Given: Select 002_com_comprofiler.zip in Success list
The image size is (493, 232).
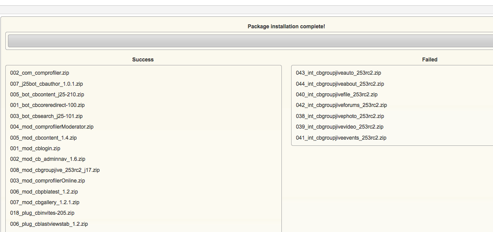Looking at the screenshot, I should tap(40, 73).
